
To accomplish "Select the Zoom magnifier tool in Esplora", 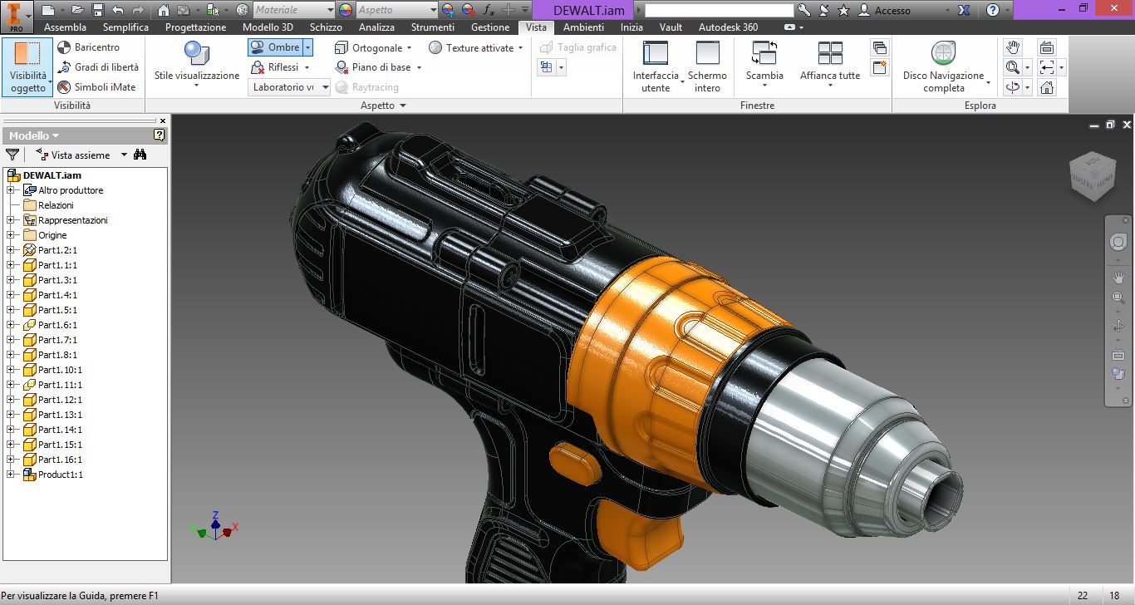I will point(1012,67).
